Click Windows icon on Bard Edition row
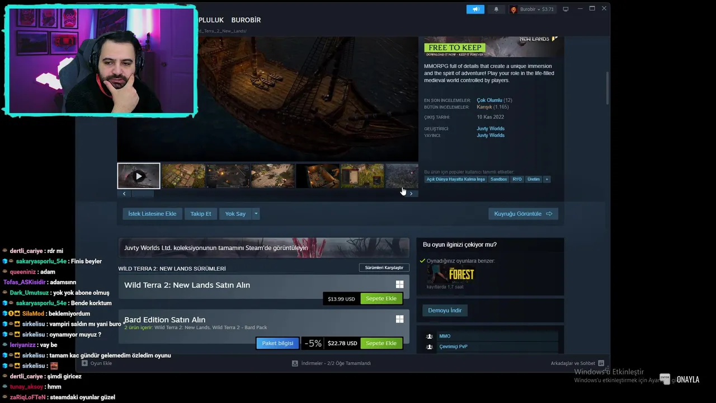Image resolution: width=716 pixels, height=403 pixels. pyautogui.click(x=399, y=319)
